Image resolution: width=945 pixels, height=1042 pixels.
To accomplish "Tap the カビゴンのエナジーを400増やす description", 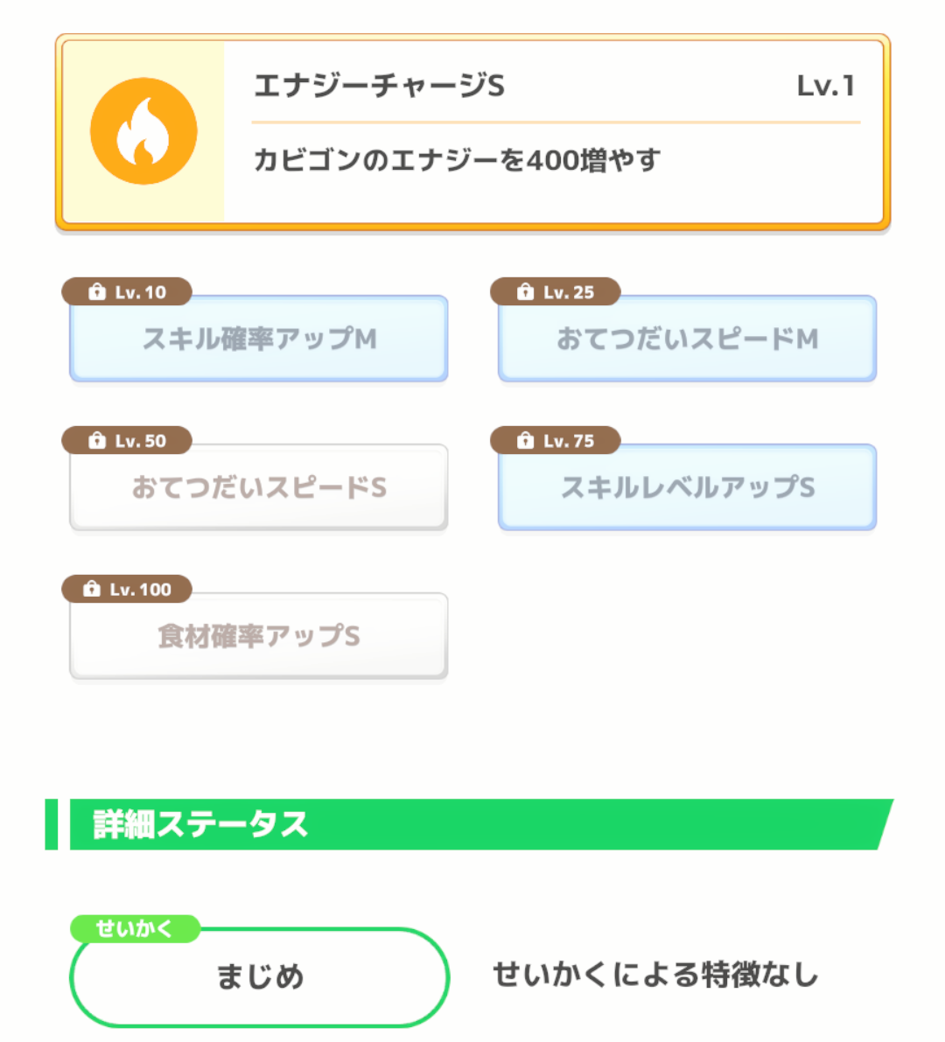I will (x=457, y=160).
